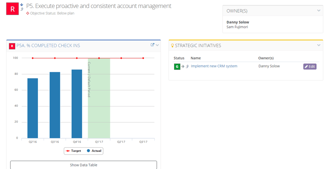This screenshot has height=169, width=329.
Task: Collapse the Strategic Initiatives panel chevron
Action: tap(319, 45)
